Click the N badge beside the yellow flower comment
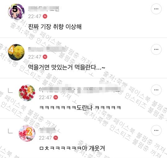Image resolution: width=167 pixels, height=158 pixels. point(45,57)
